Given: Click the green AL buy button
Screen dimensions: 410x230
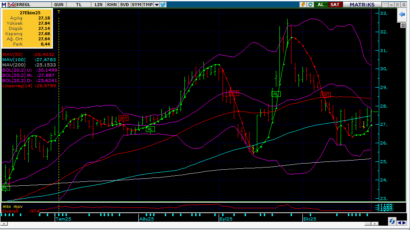Looking at the screenshot, I should click(x=321, y=4).
